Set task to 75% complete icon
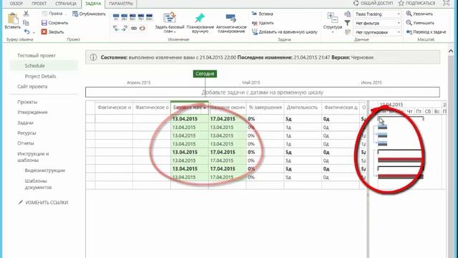This screenshot has height=258, width=458. point(141,17)
